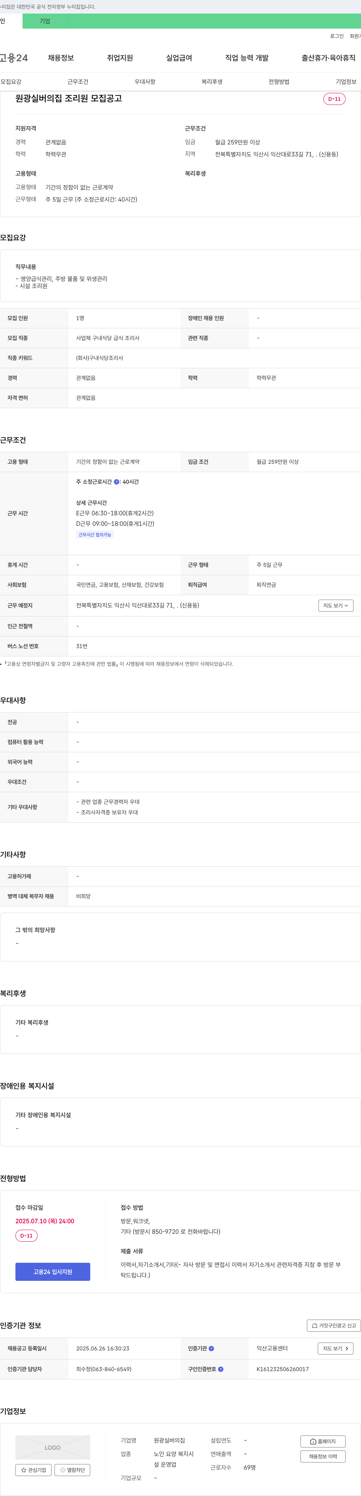Click the registration date 2025.06.26 16:30:23
This screenshot has height=1496, width=361.
(x=103, y=1349)
